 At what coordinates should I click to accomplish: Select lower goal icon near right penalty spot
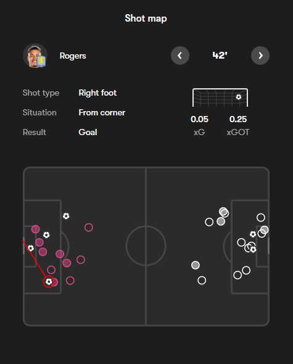(x=254, y=249)
